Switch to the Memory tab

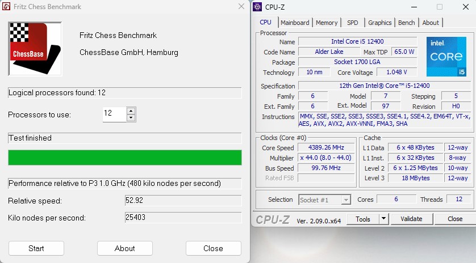click(x=327, y=23)
